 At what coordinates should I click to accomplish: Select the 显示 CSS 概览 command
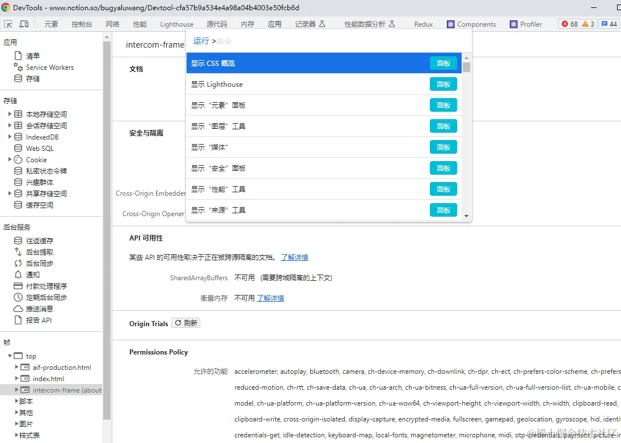[324, 63]
